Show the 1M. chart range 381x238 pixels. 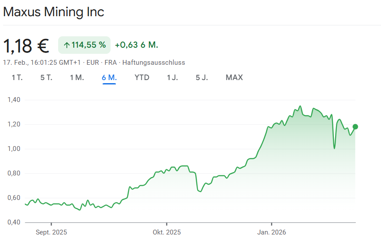[x=77, y=77]
